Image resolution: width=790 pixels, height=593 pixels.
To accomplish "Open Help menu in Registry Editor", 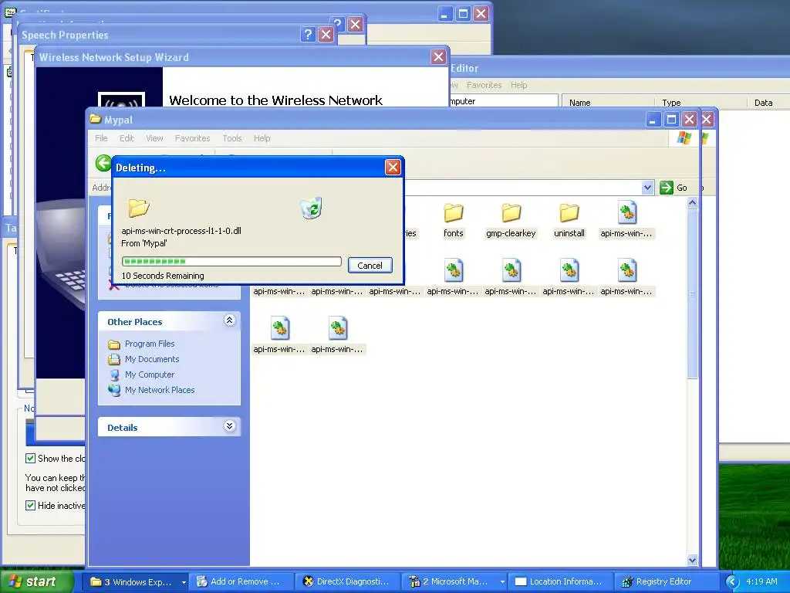I will (518, 85).
